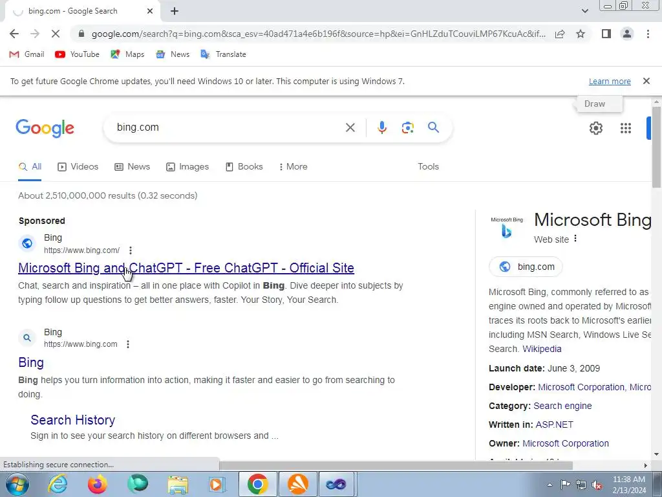Screen dimensions: 662x497
Task: Search by image with Google Lens
Action: [x=407, y=127]
